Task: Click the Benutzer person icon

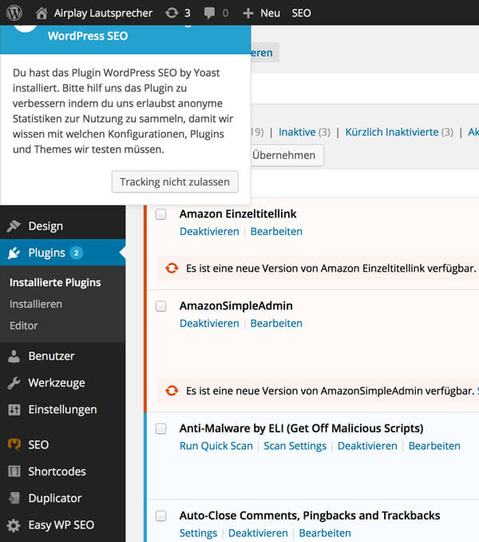Action: coord(14,356)
